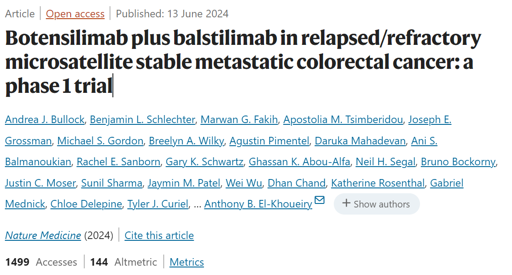The width and height of the screenshot is (512, 275).
Task: Select Apostolia M. Tsimberidou author link
Action: point(343,120)
